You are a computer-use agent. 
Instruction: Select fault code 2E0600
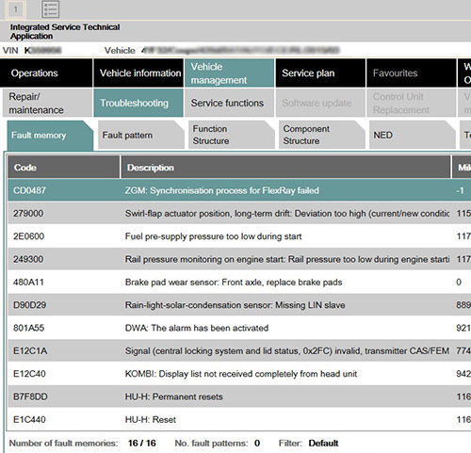pyautogui.click(x=28, y=236)
